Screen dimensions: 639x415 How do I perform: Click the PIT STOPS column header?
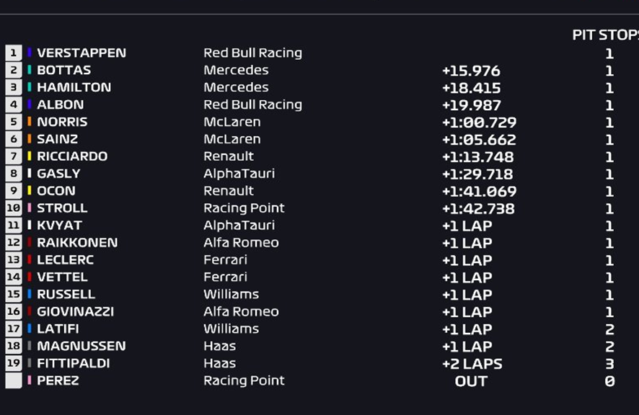point(605,35)
